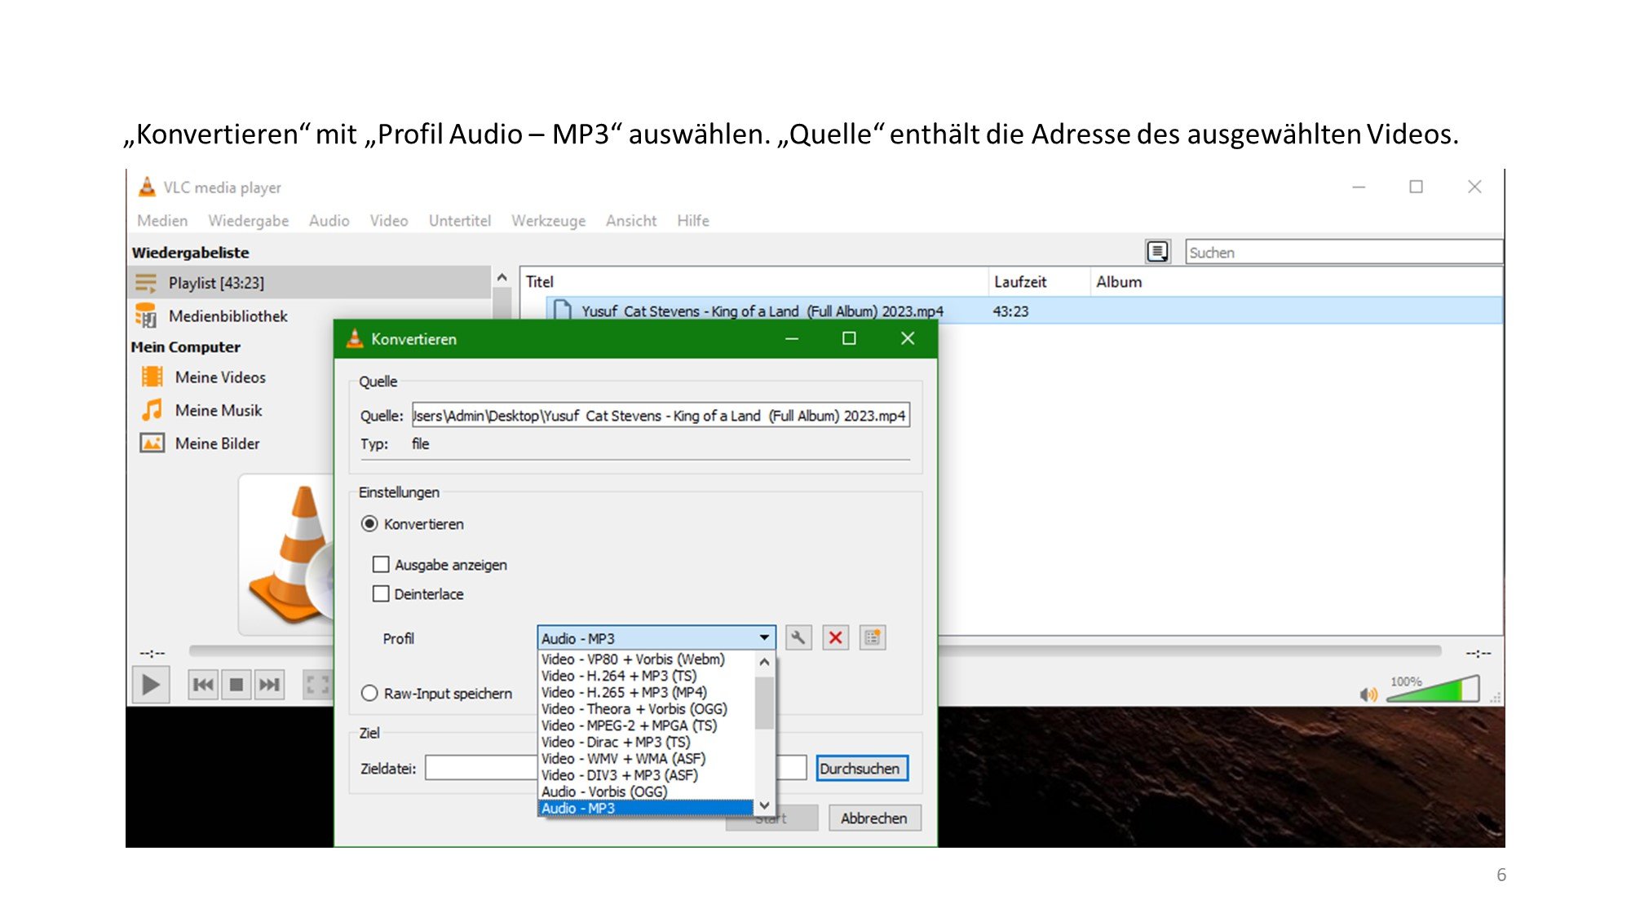This screenshot has height=917, width=1631.
Task: Choose Audio - Vorbis (OGG) from list
Action: (604, 791)
